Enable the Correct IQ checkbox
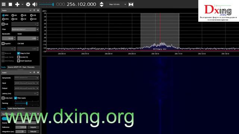This screenshot has width=239, height=134. (x=18, y=57)
